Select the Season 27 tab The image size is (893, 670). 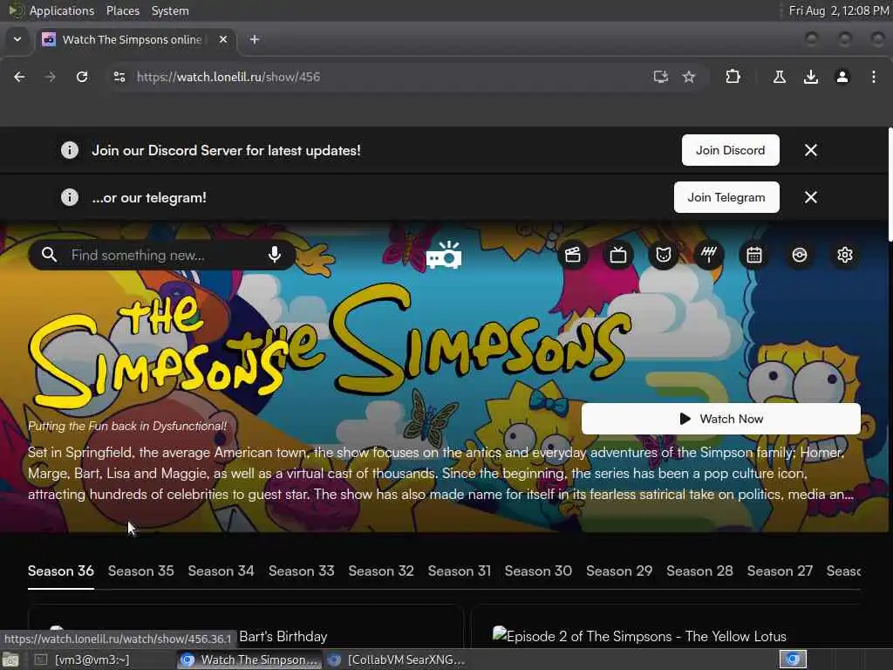point(780,571)
